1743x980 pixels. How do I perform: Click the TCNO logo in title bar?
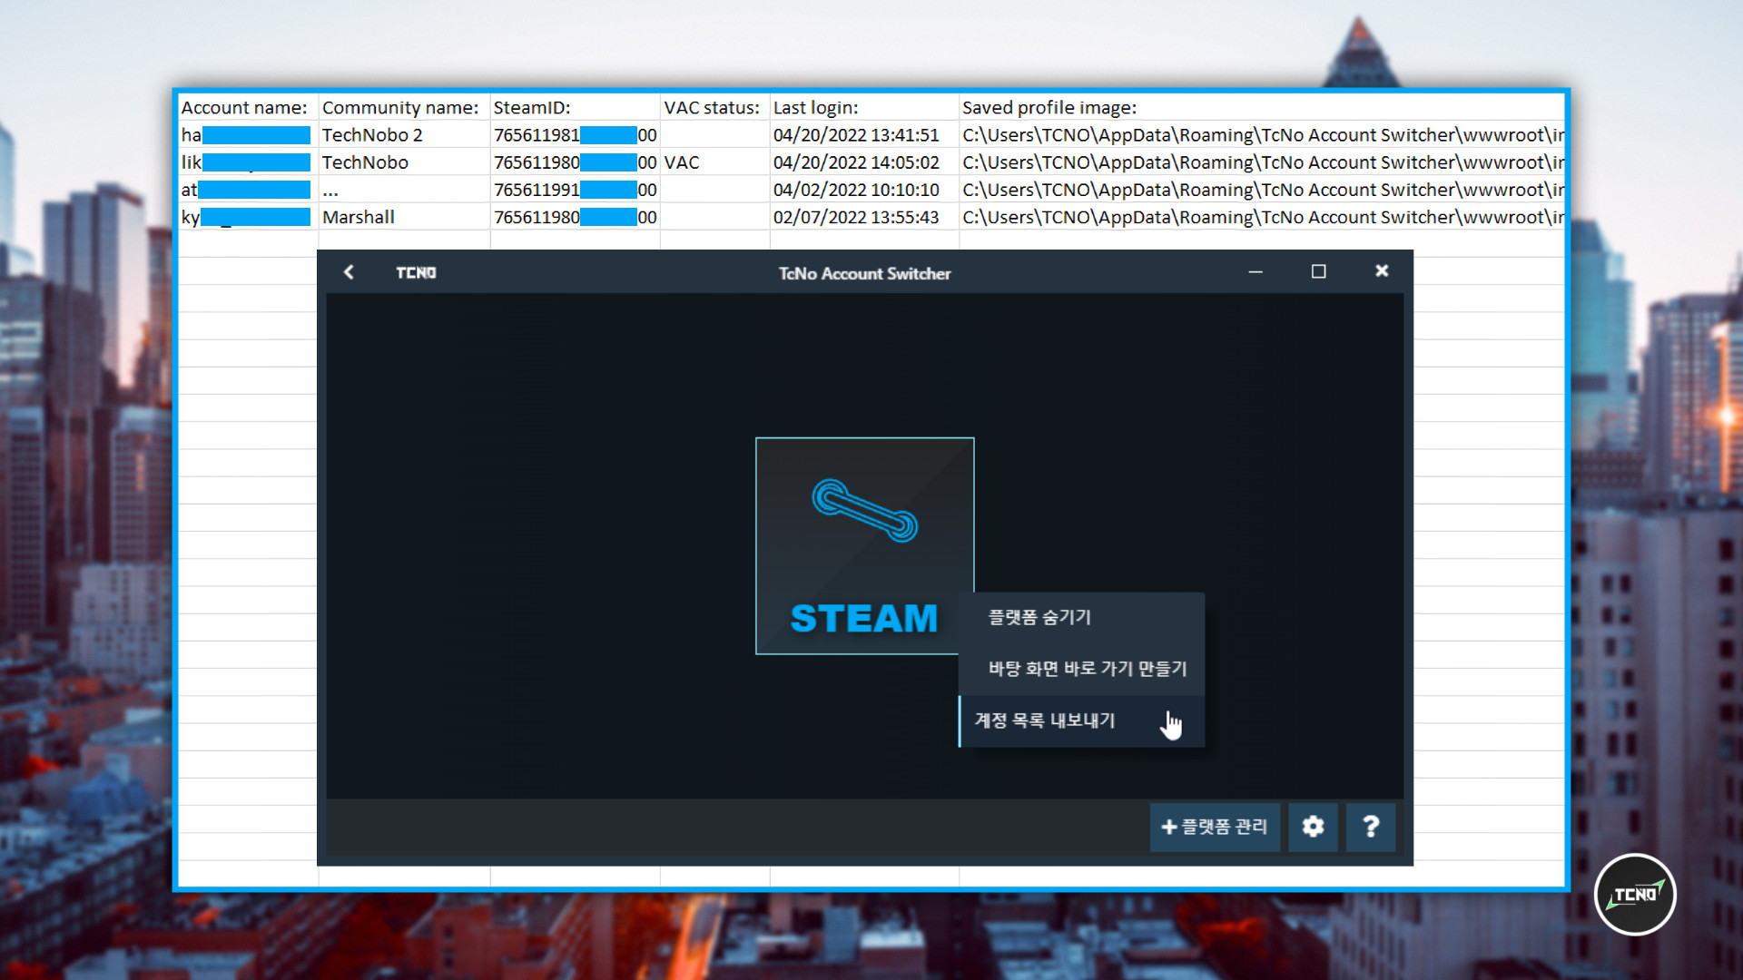tap(416, 273)
